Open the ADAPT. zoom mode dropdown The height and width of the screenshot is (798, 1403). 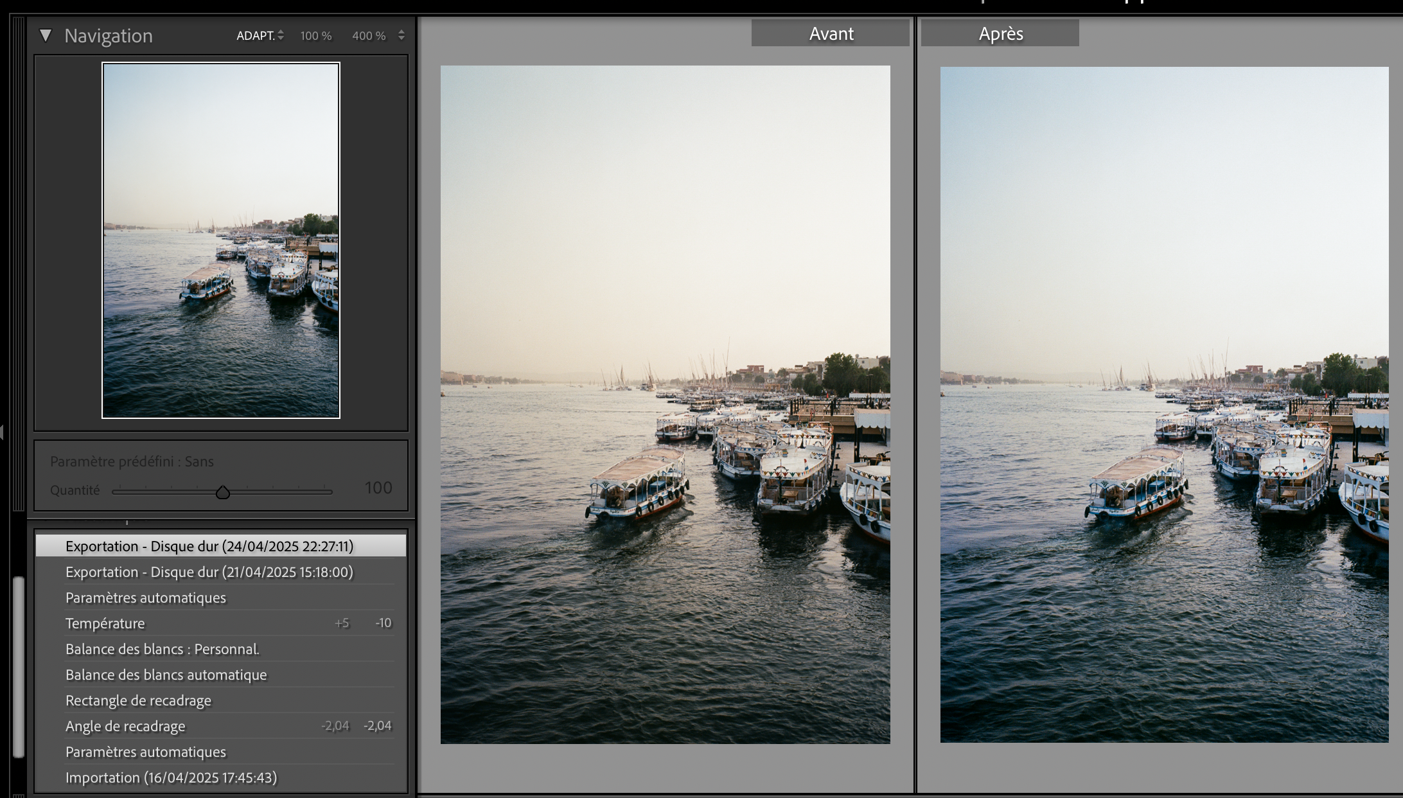[260, 36]
